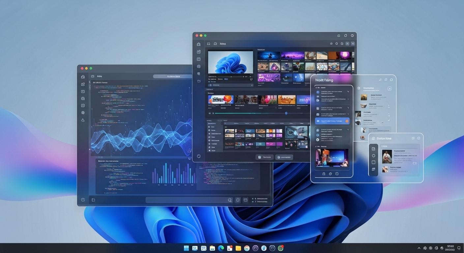The height and width of the screenshot is (253, 464).
Task: Select the top category entry in the media browser sidebar
Action: tap(214, 127)
